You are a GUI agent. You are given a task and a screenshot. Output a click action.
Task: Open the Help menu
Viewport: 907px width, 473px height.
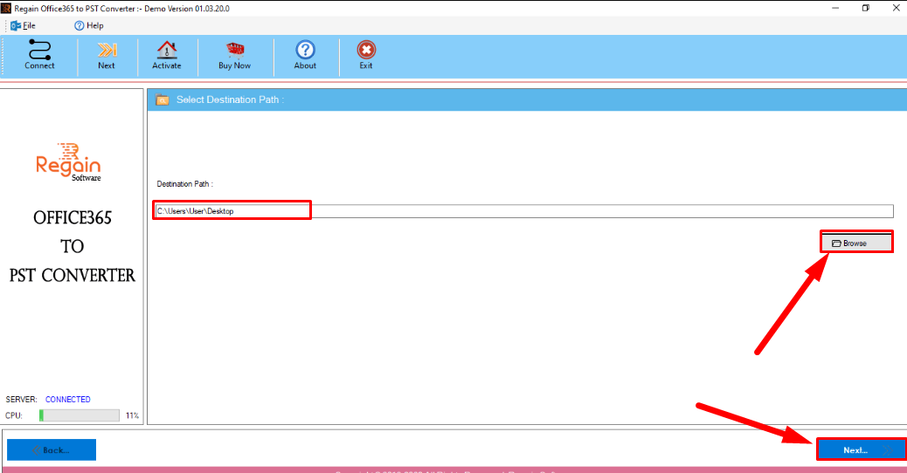tap(88, 25)
